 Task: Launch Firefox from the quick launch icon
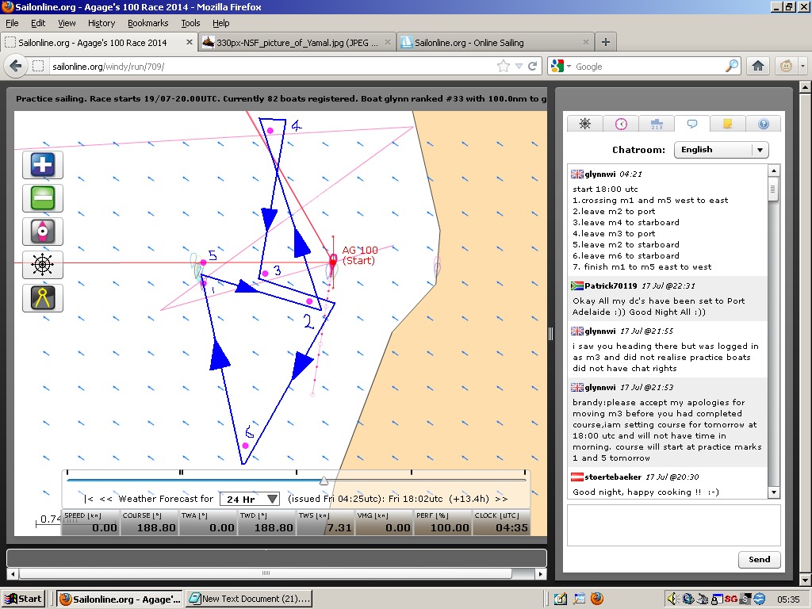pyautogui.click(x=596, y=599)
